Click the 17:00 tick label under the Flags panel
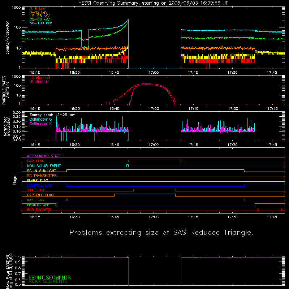Viewport: 289px width, 289px height. click(x=154, y=217)
